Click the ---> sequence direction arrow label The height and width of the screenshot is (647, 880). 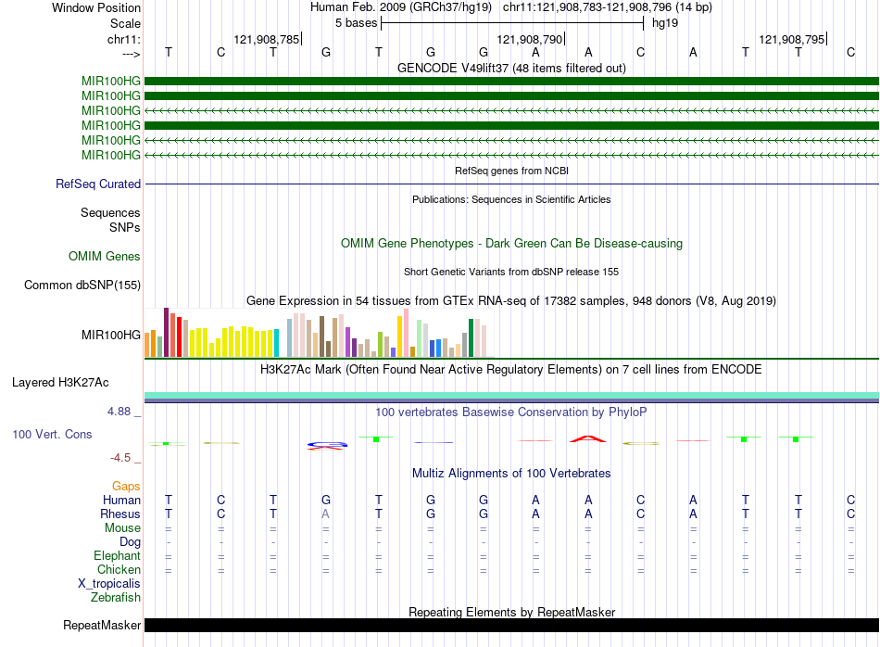pyautogui.click(x=132, y=54)
